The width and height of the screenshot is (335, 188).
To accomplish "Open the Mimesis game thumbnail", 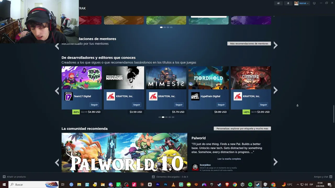I will pyautogui.click(x=166, y=78).
